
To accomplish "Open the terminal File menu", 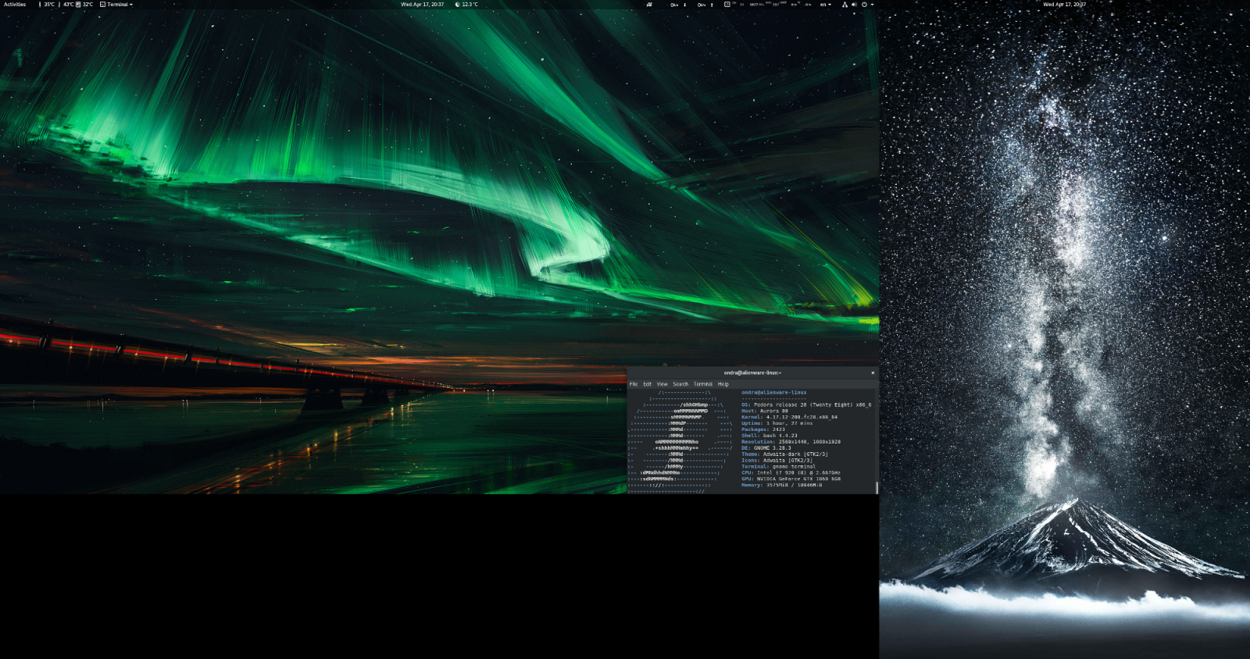I will tap(634, 384).
